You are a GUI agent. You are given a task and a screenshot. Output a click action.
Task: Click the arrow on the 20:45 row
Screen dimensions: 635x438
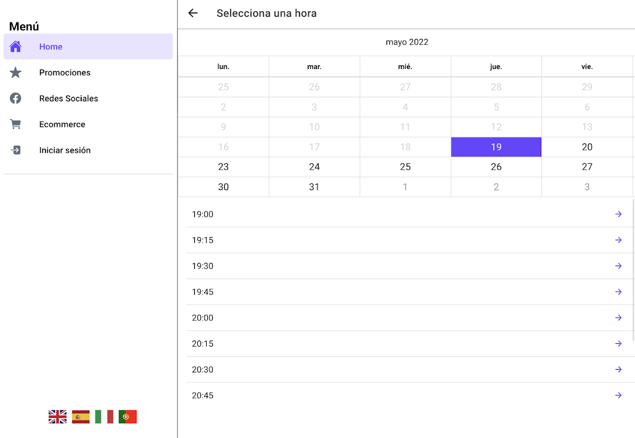(619, 395)
